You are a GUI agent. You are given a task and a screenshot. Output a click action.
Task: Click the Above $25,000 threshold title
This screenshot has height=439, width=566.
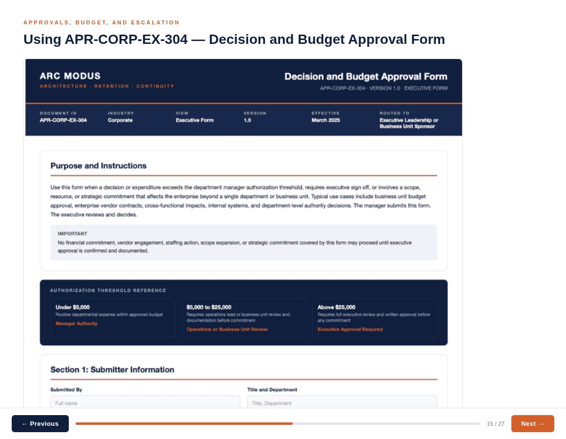click(336, 307)
